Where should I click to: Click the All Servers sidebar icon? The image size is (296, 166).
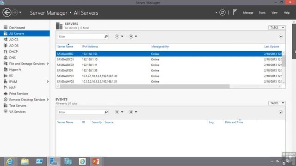pos(6,34)
